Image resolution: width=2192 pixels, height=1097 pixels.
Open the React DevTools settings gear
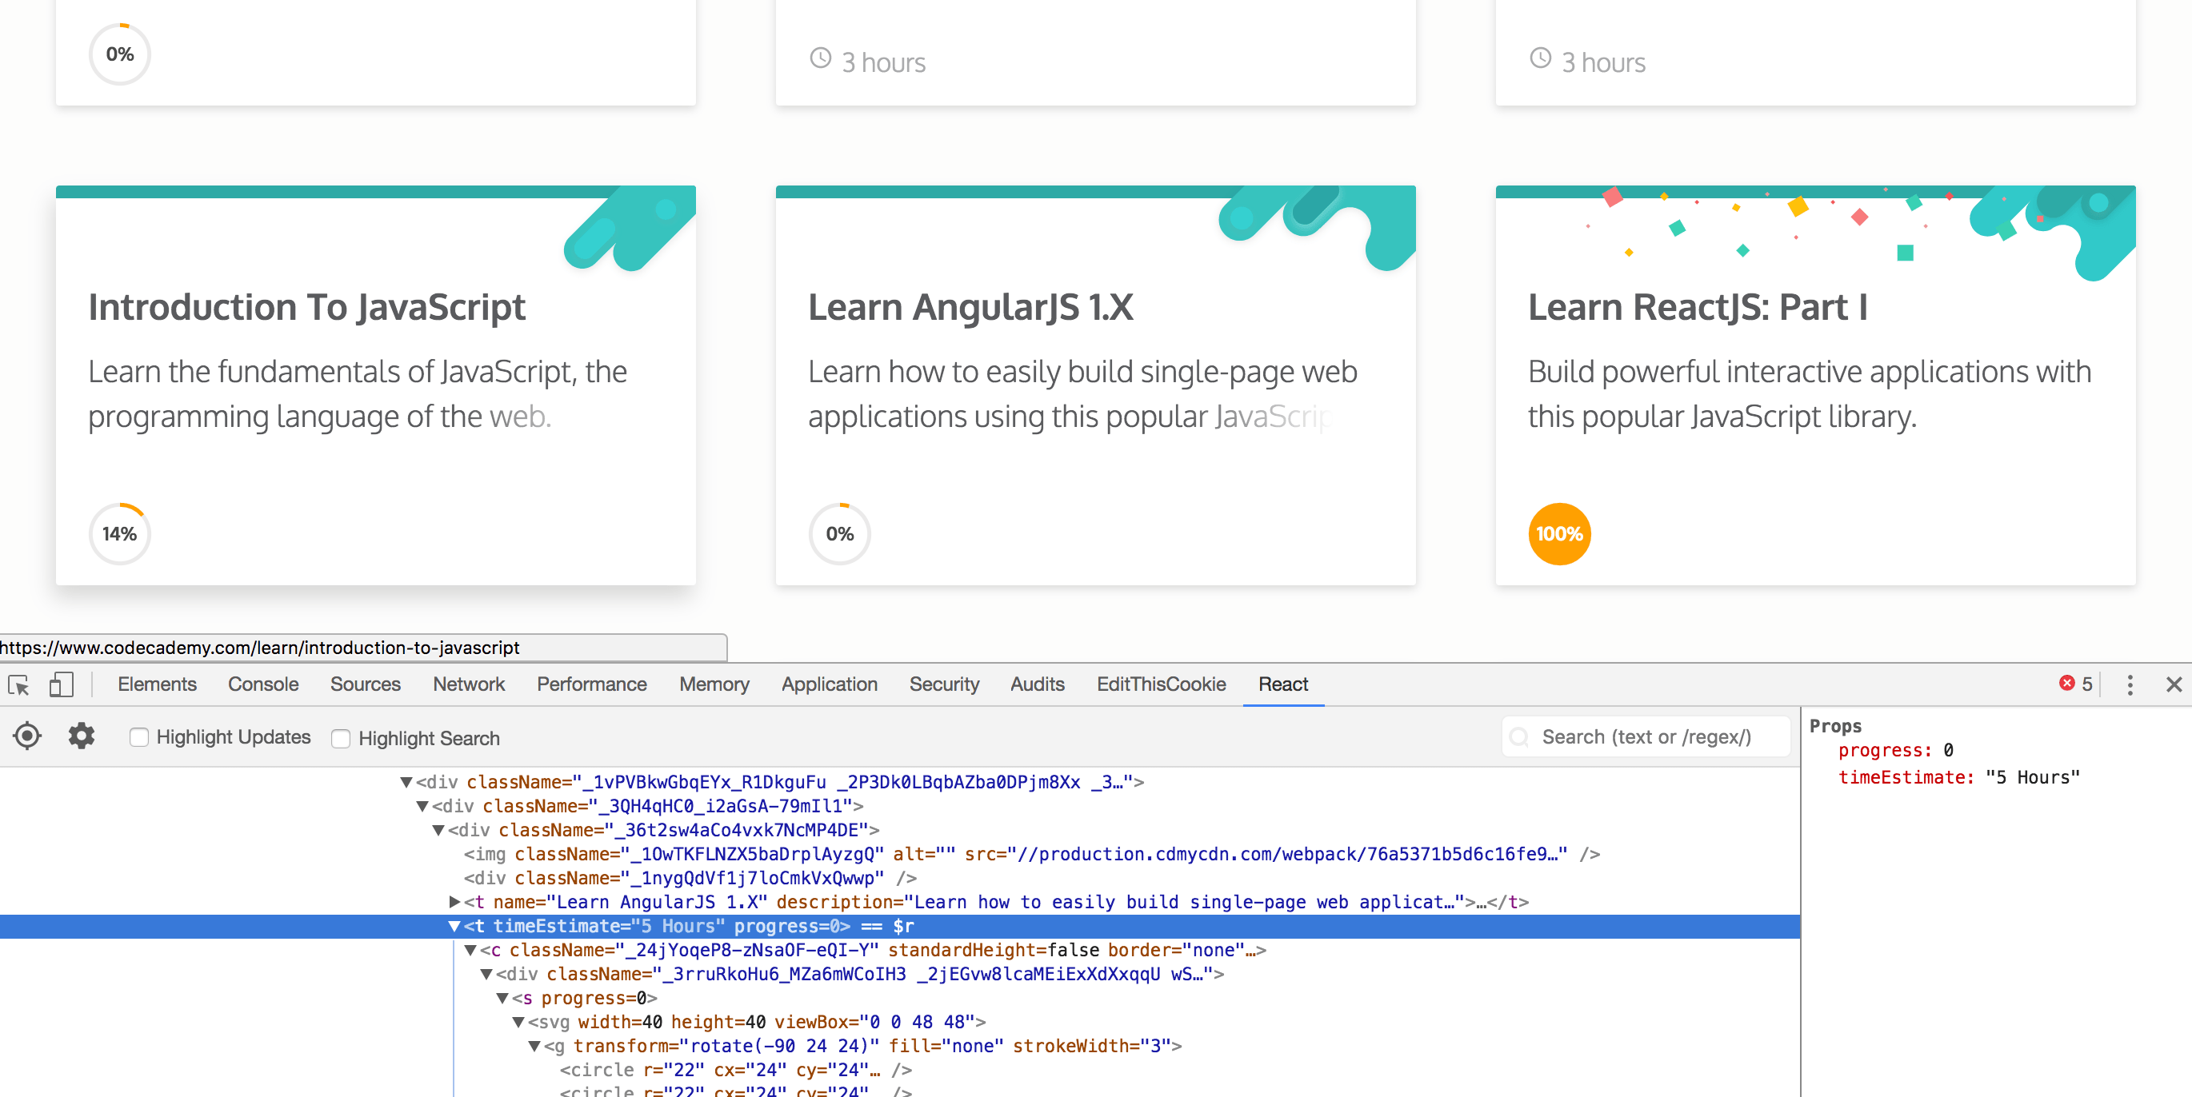(x=81, y=736)
